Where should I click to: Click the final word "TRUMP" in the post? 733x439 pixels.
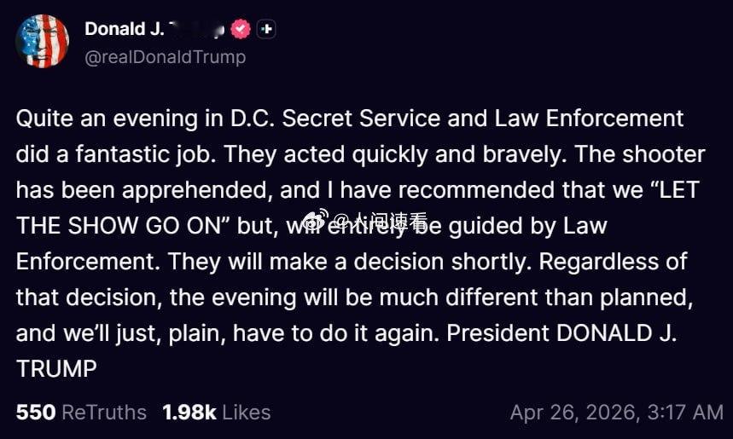coord(56,368)
